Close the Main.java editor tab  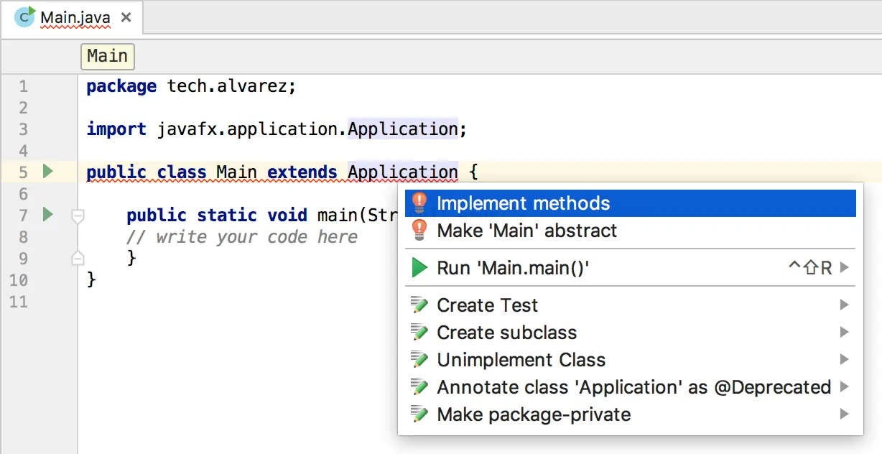tap(126, 17)
